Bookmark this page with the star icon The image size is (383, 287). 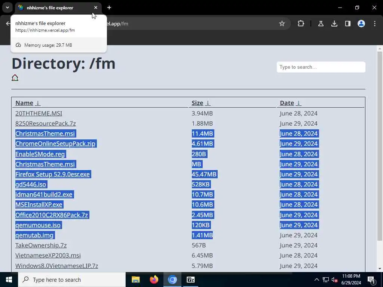click(282, 24)
